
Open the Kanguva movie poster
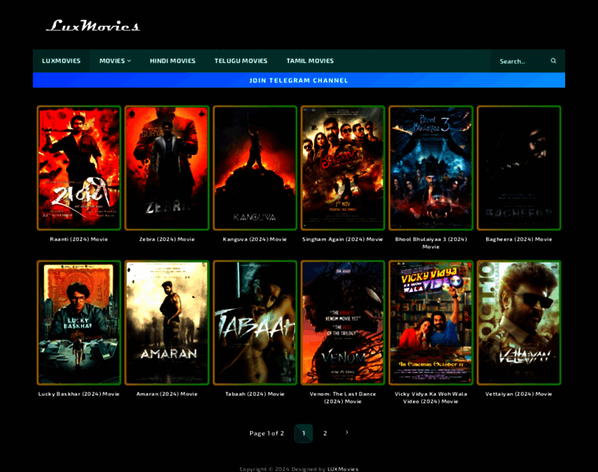[x=255, y=168]
